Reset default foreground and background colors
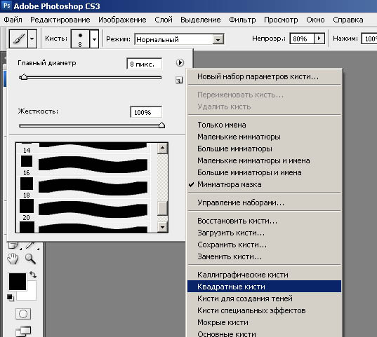The image size is (377, 337). [10, 298]
